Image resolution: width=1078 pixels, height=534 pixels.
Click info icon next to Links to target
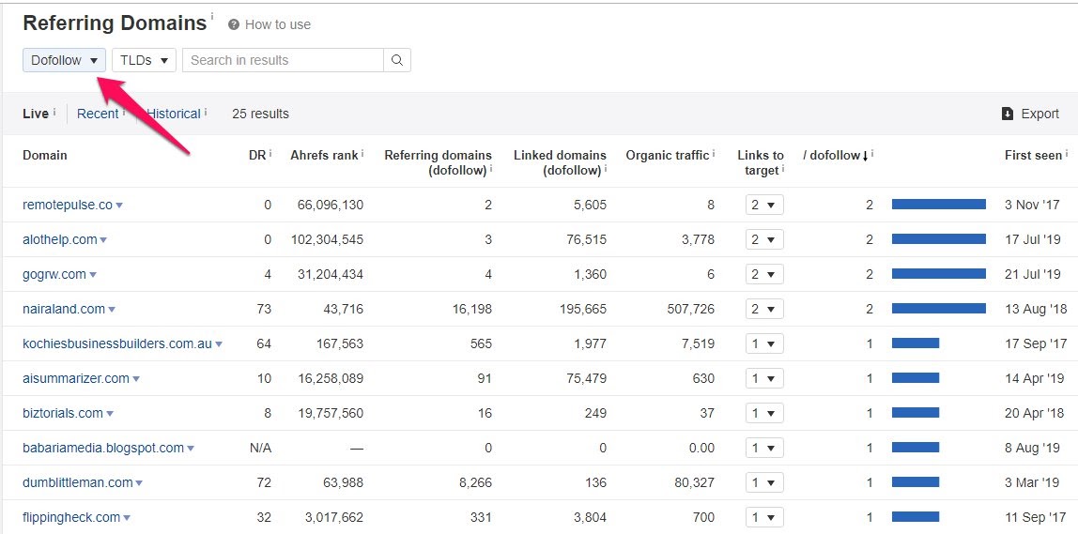click(783, 170)
